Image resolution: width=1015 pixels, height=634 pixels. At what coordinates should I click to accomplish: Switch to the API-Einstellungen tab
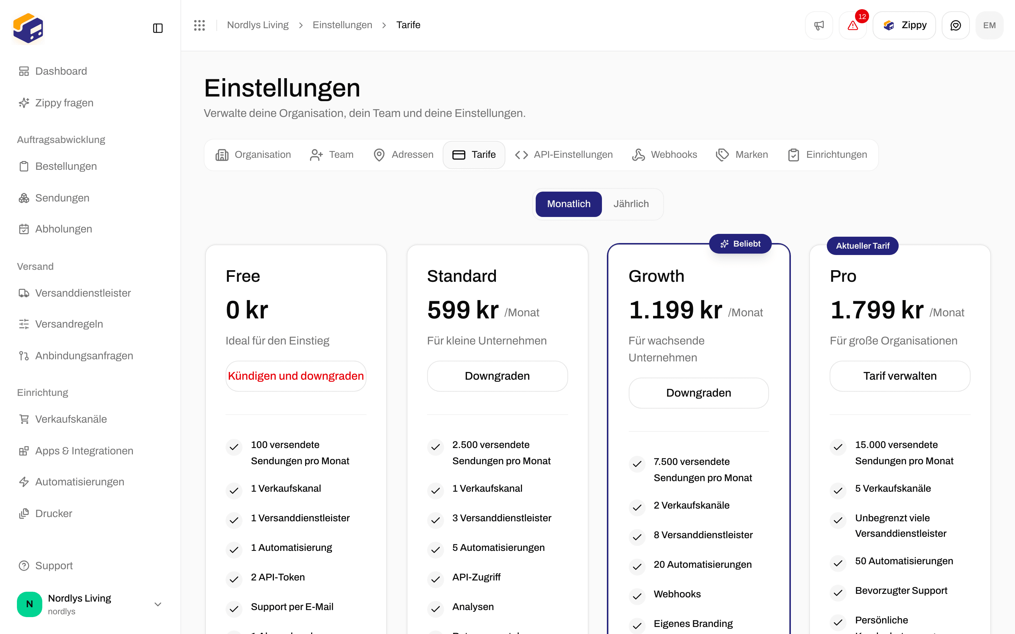tap(564, 155)
